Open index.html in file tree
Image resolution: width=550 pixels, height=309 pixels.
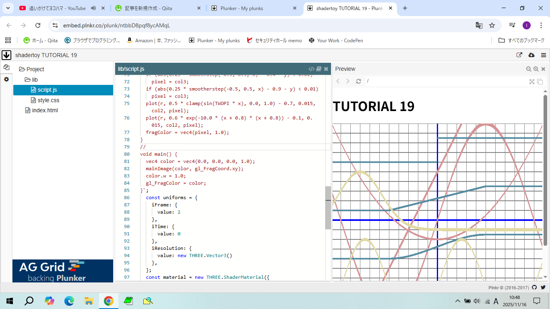tap(41, 110)
